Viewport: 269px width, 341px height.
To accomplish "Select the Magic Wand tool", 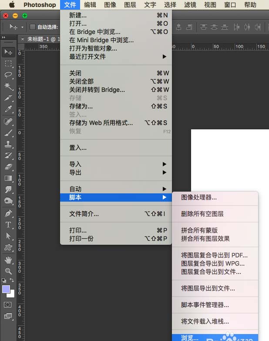I will [8, 86].
